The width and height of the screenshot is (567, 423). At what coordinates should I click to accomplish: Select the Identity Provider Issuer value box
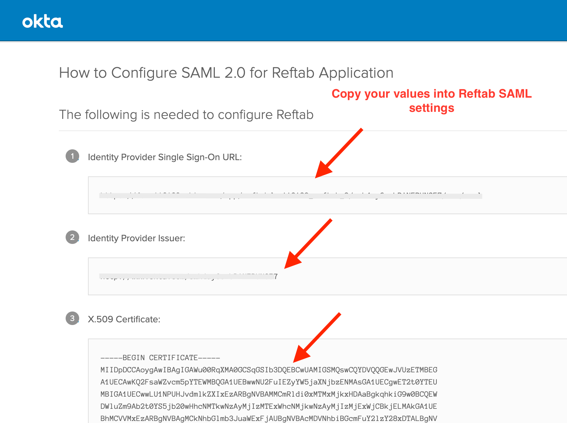327,276
